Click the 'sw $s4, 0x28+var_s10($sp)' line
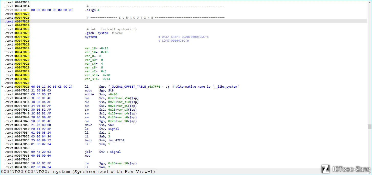 112,102
